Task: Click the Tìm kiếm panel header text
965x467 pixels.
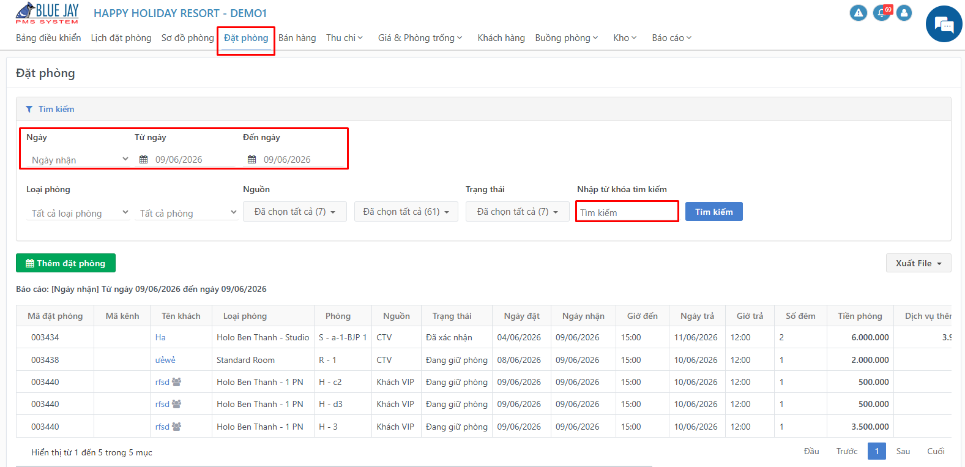Action: pos(56,109)
